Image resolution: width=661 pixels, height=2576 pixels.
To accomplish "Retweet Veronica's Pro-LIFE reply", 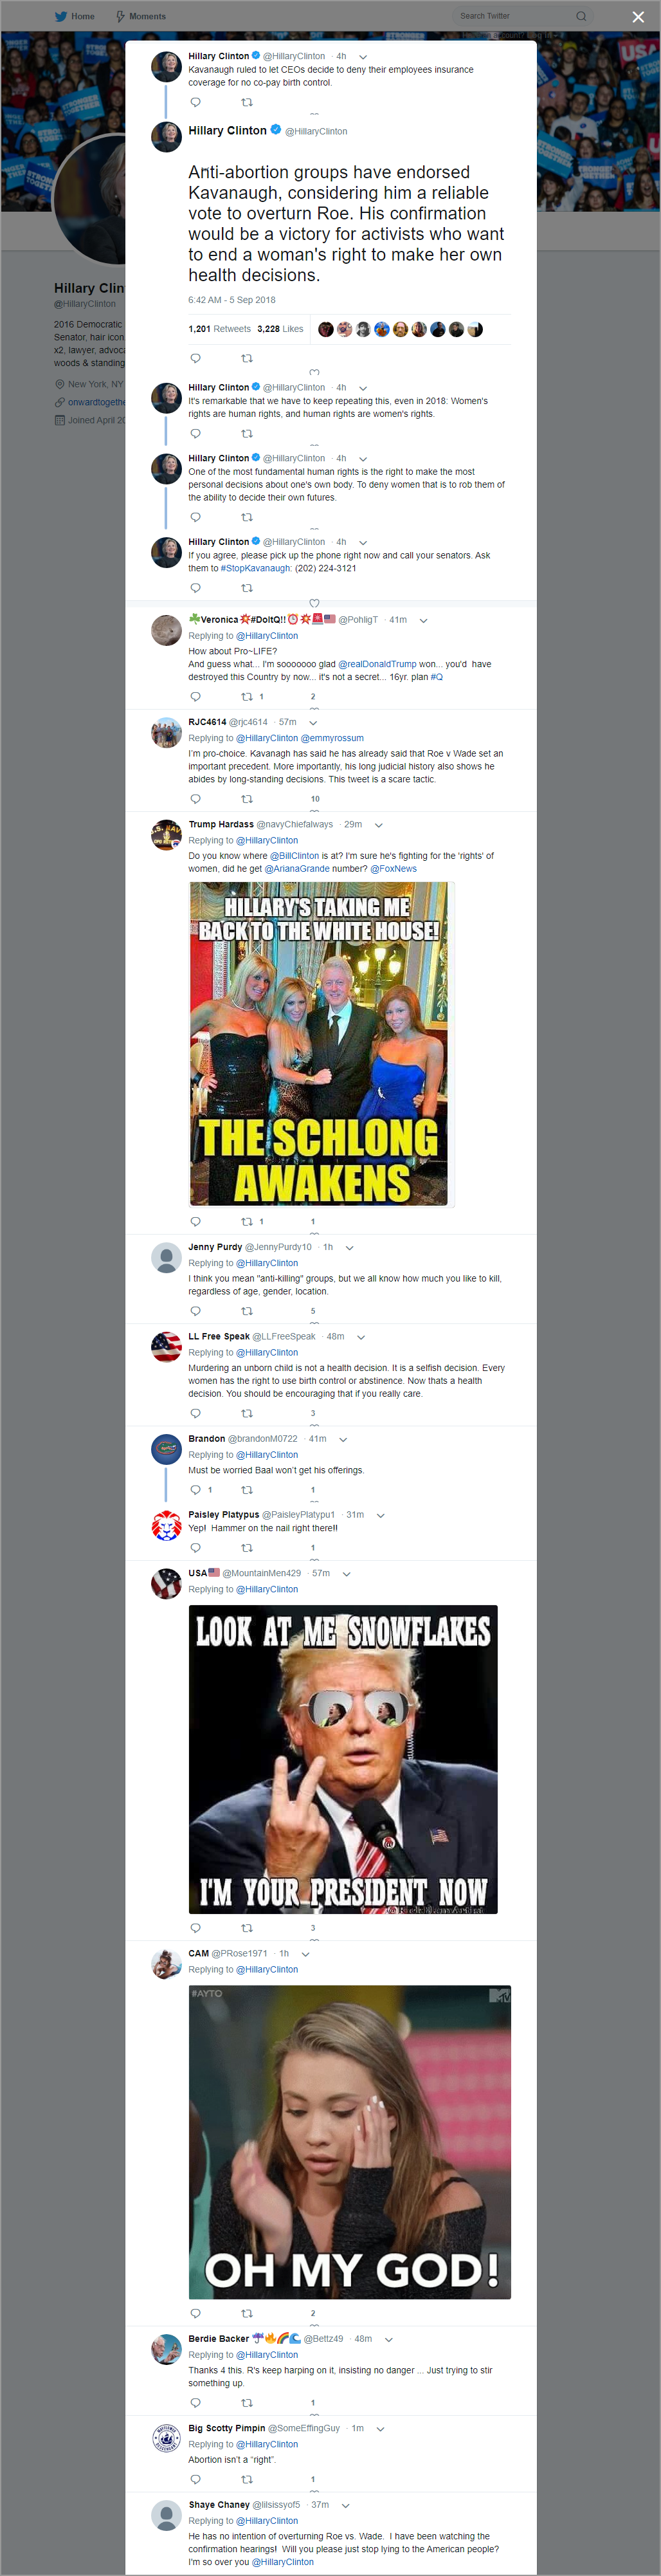I will 247,697.
